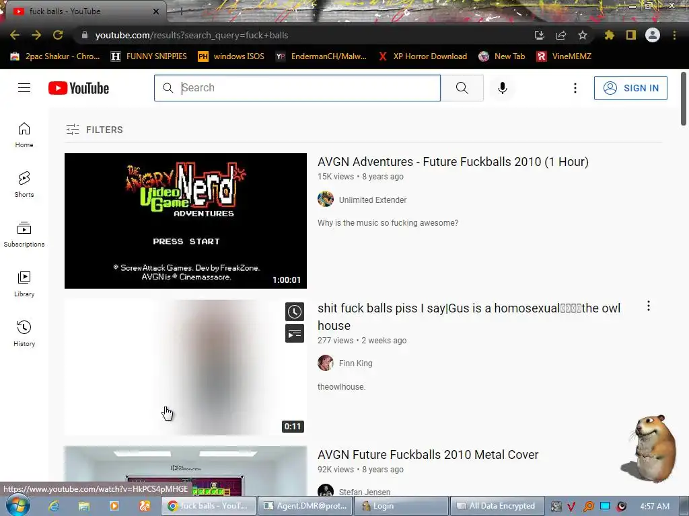The image size is (689, 516).
Task: Open Windows Explorer from the taskbar
Action: 84,506
